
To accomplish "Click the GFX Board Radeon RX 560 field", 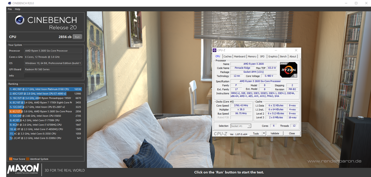I will point(53,69).
